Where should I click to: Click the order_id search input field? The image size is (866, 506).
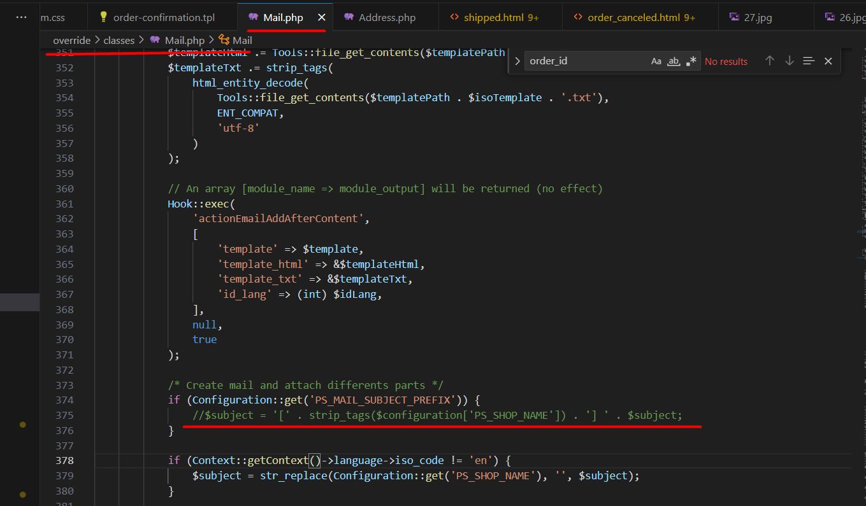click(586, 62)
